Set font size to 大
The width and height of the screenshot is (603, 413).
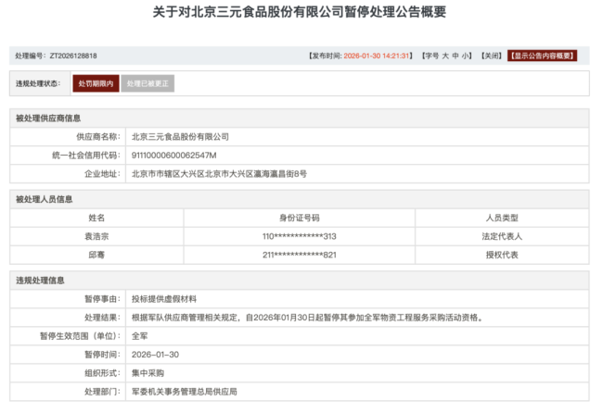[x=445, y=56]
